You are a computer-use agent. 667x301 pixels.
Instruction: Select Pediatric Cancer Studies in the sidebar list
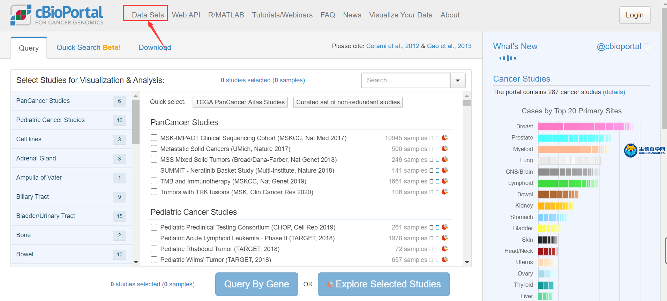[71, 120]
